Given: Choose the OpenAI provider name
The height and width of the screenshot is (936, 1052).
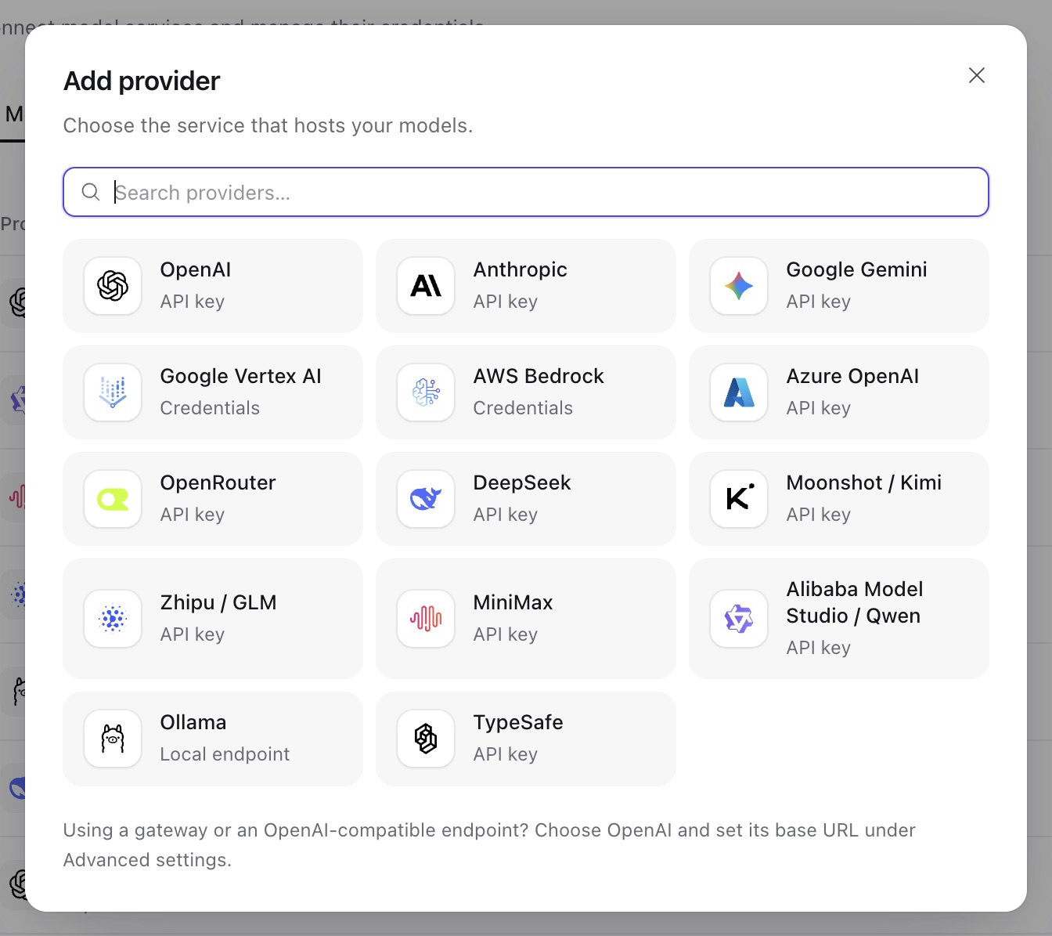Looking at the screenshot, I should [196, 269].
